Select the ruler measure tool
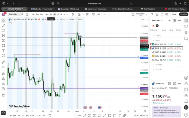This screenshot has width=189, height=118. click(x=3, y=62)
